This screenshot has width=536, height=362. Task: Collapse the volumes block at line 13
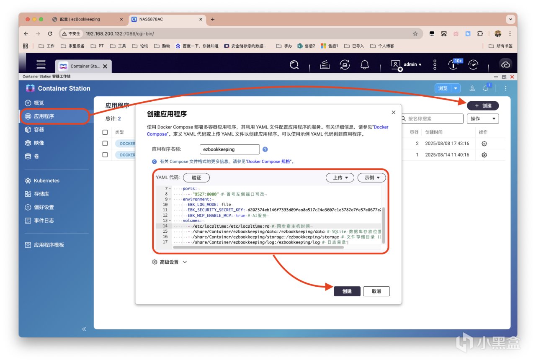[x=170, y=221]
